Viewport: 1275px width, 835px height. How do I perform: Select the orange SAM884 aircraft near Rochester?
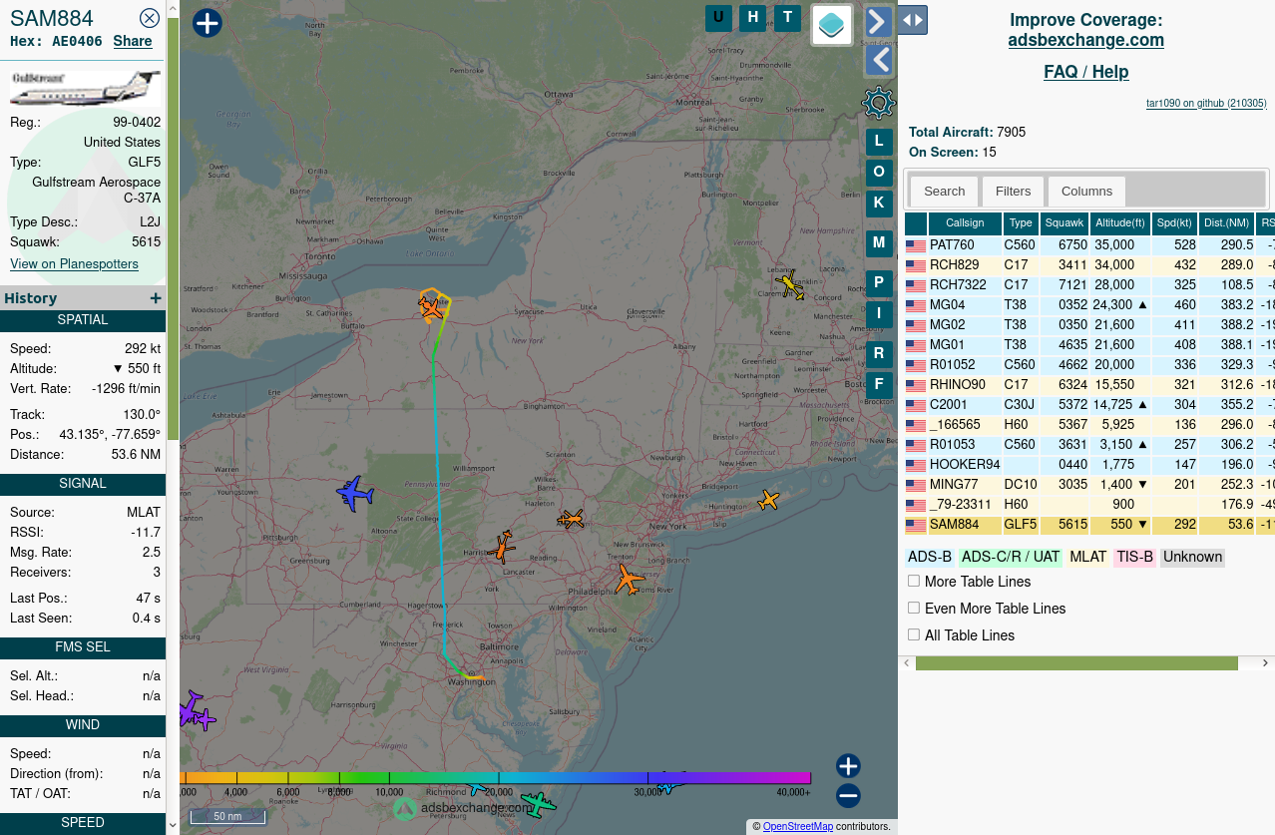point(431,308)
